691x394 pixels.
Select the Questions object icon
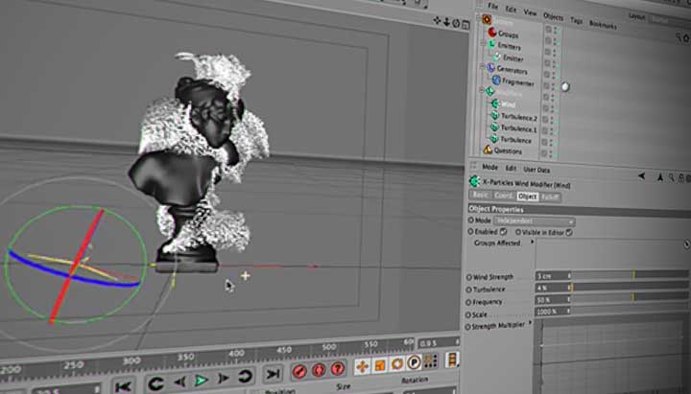point(488,151)
